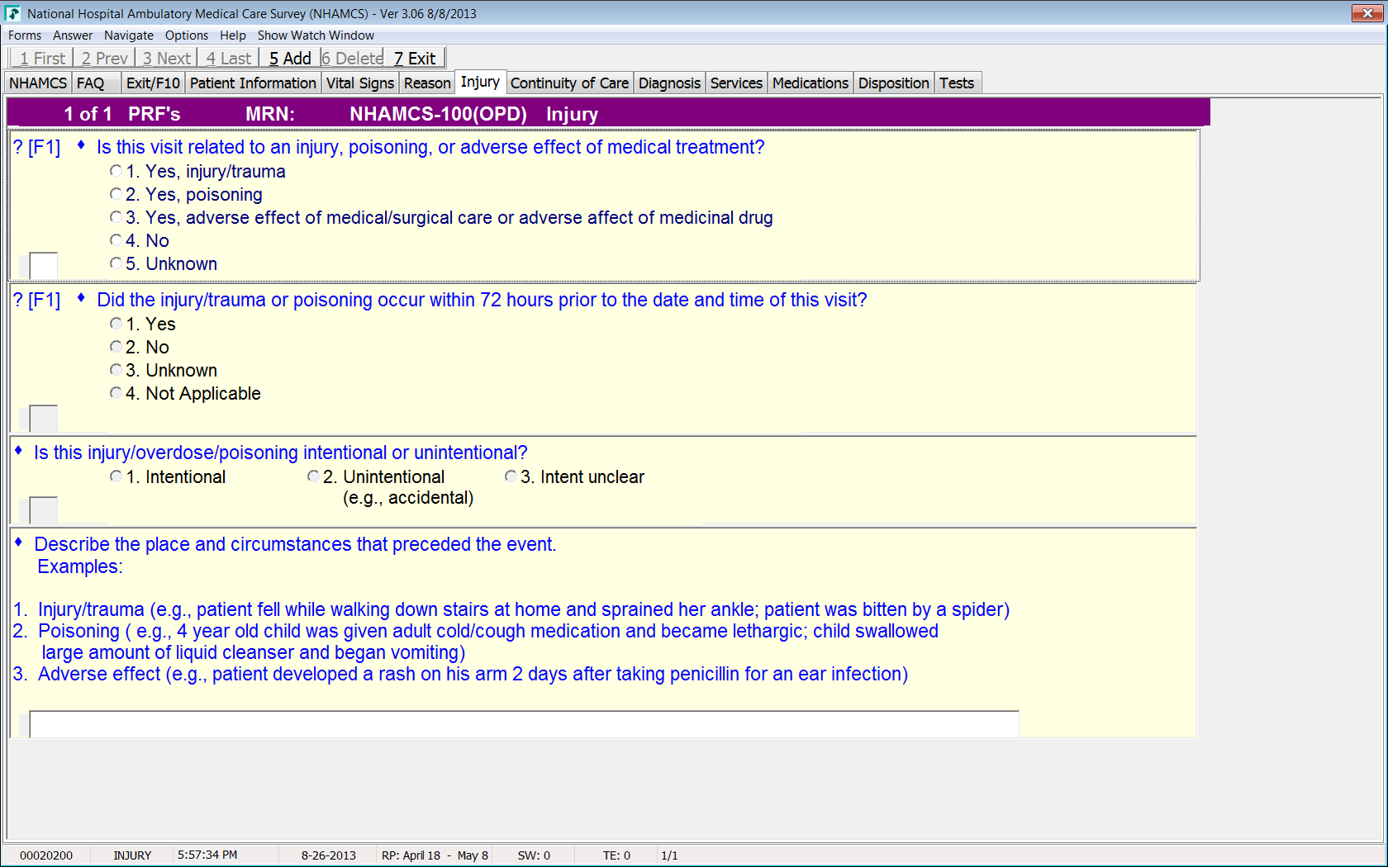Switch to the Tests tab
The width and height of the screenshot is (1388, 867).
(x=957, y=83)
